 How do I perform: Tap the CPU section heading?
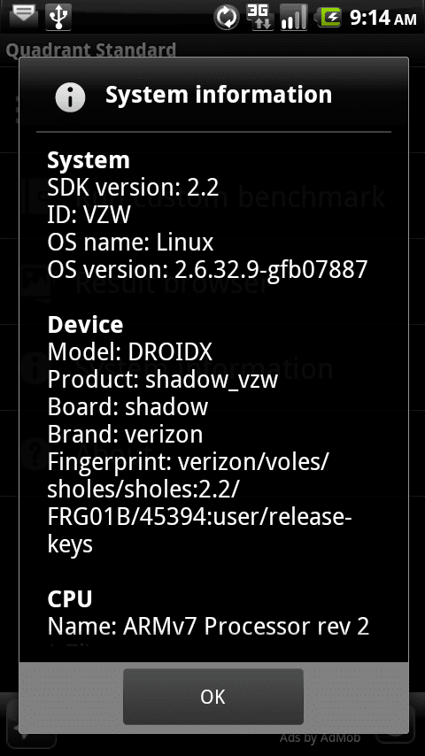click(x=69, y=599)
